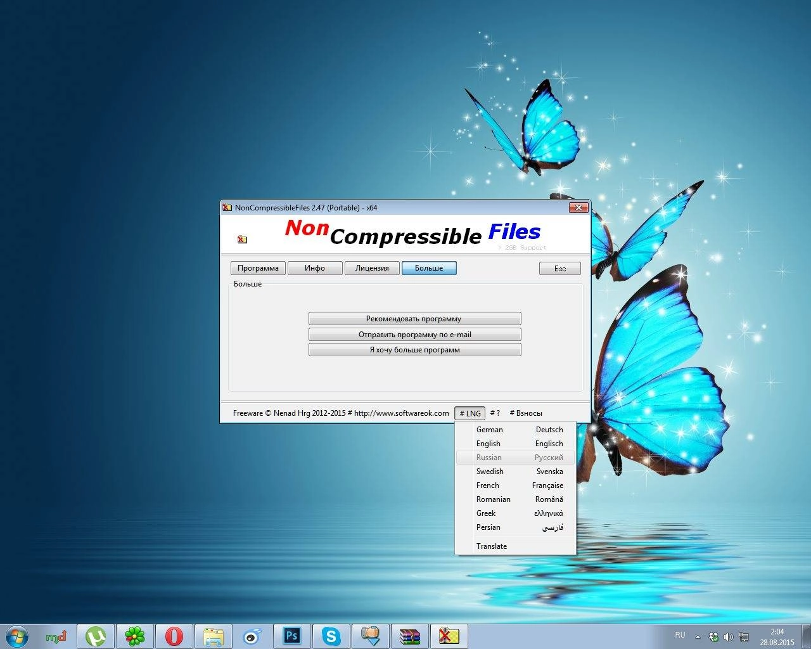Image resolution: width=811 pixels, height=649 pixels.
Task: Open the volume speaker tray icon
Action: pos(729,637)
